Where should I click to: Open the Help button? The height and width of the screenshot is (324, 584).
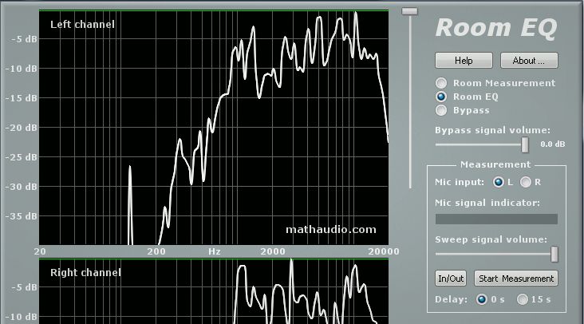pos(464,61)
